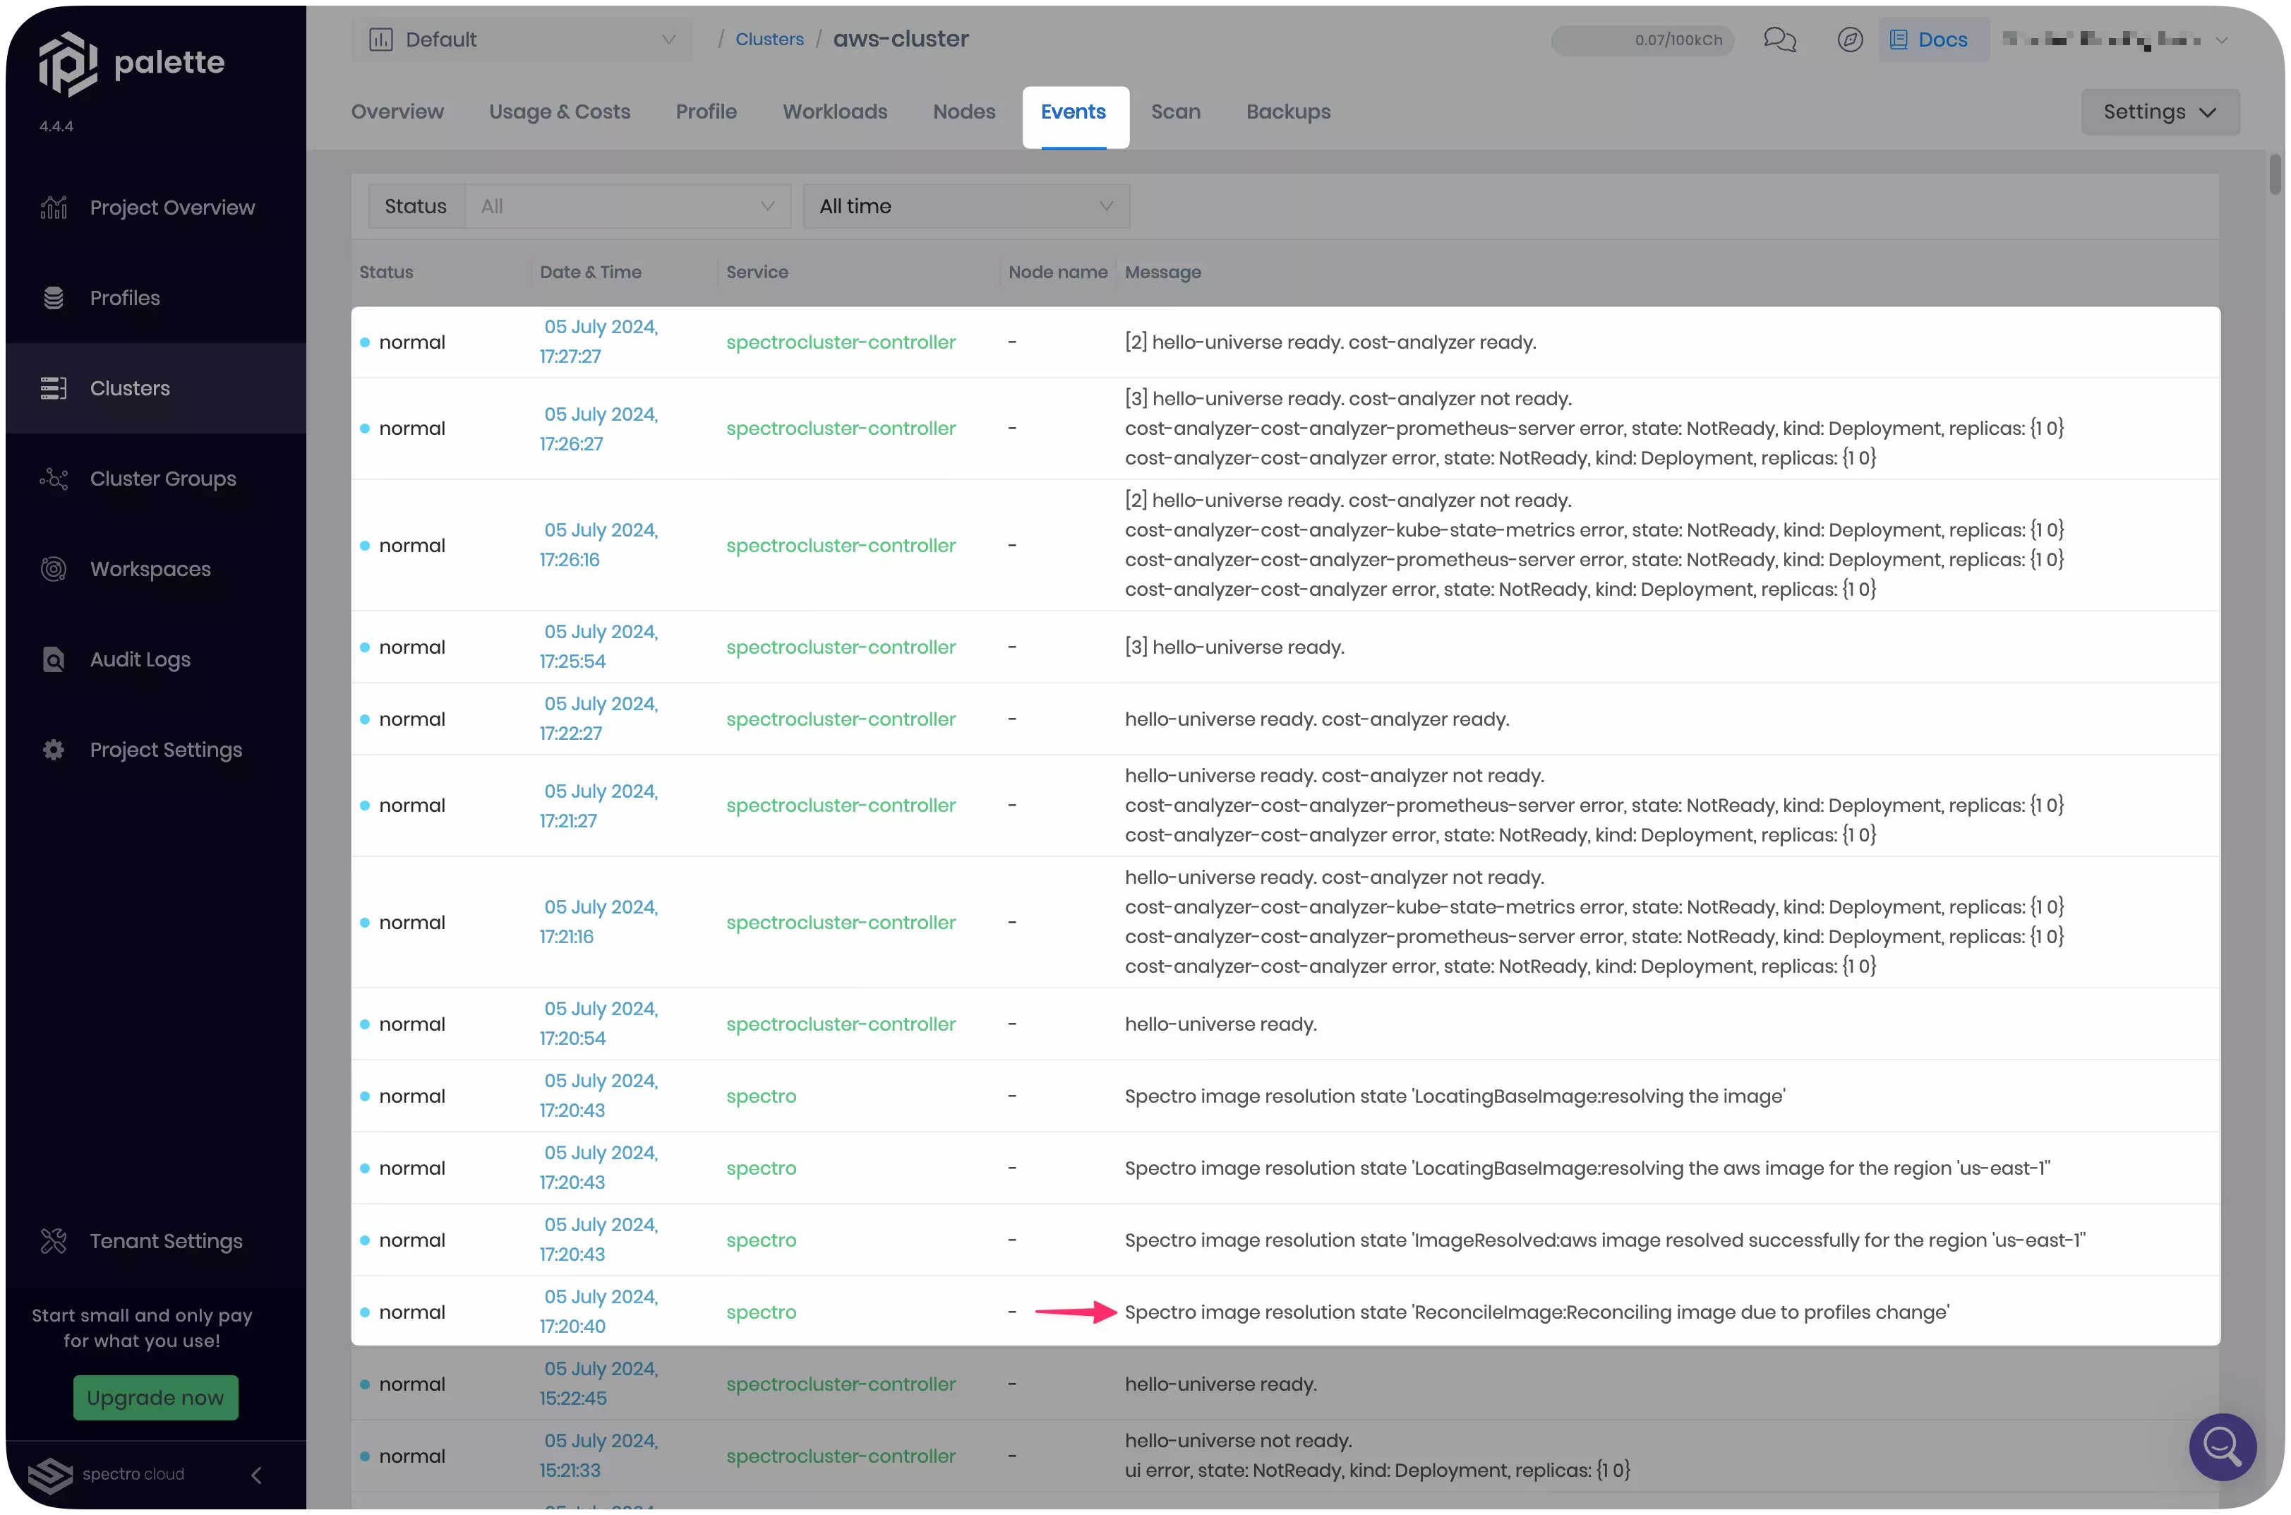Open the Clusters breadcrumb link
The height and width of the screenshot is (1515, 2291).
click(770, 39)
